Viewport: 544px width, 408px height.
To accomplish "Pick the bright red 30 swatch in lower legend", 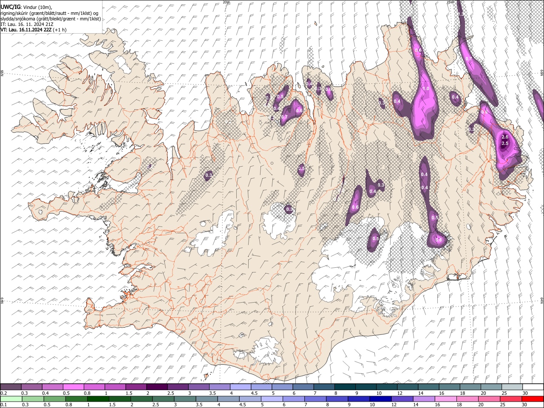I will tap(533, 399).
